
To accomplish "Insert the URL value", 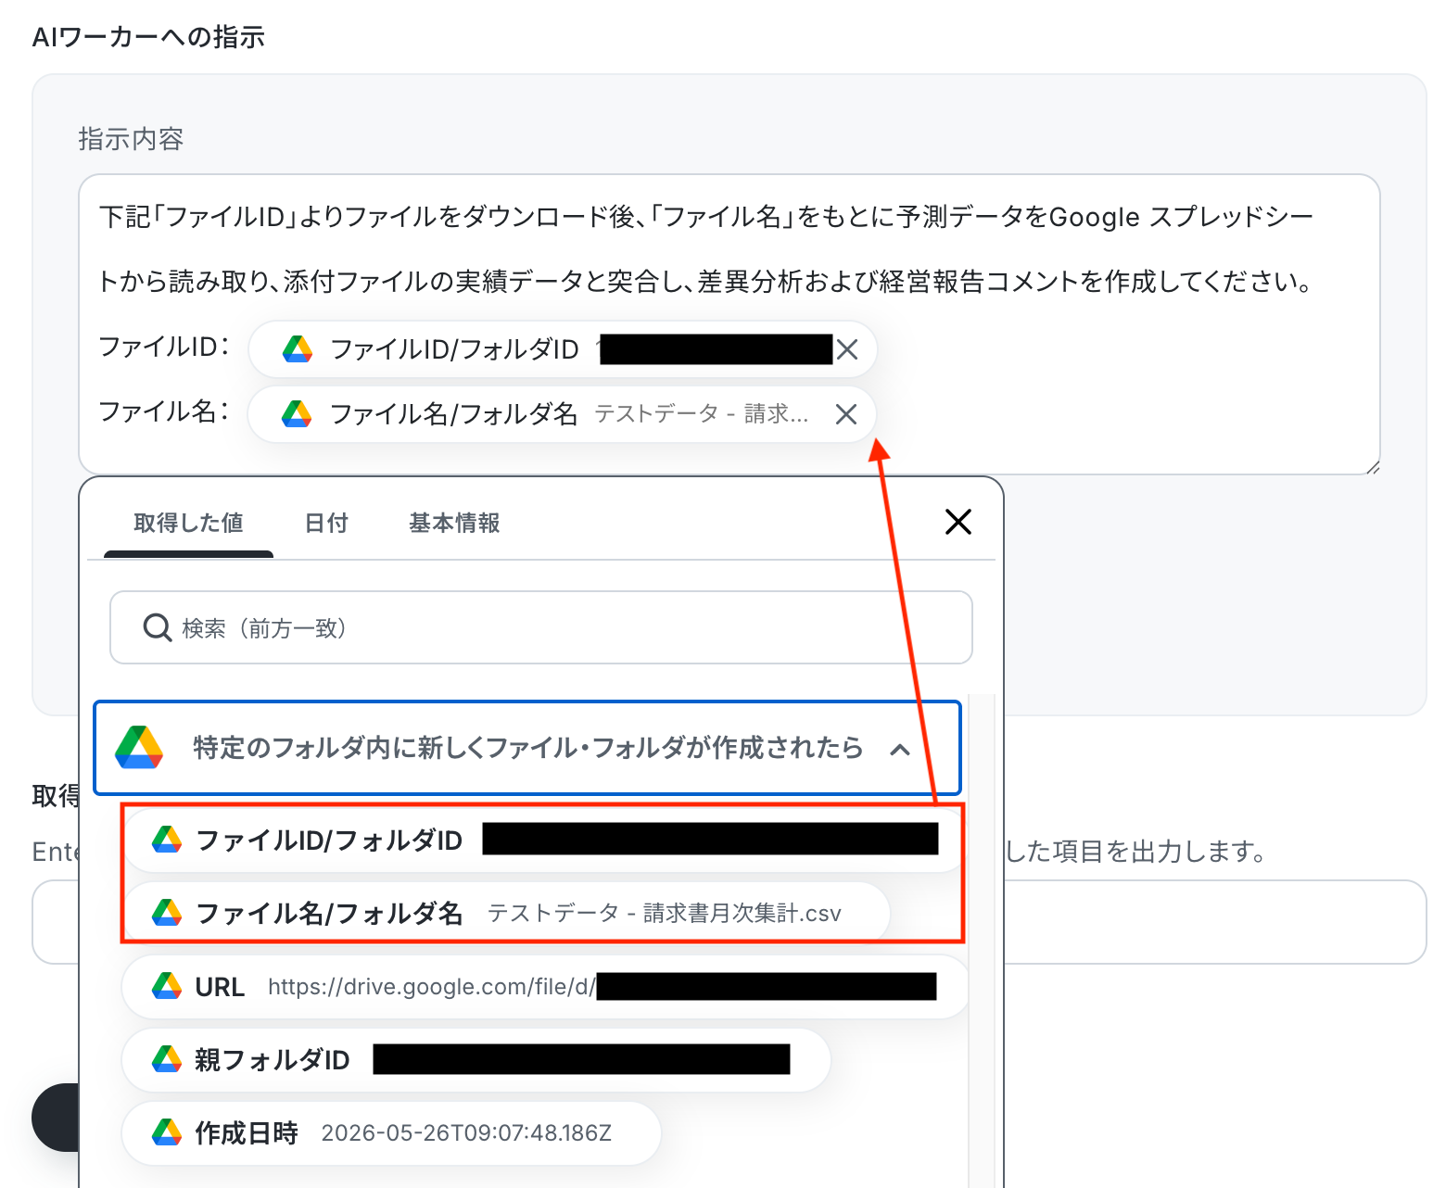I will pyautogui.click(x=545, y=986).
